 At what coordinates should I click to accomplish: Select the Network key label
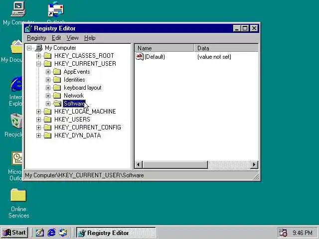point(74,96)
